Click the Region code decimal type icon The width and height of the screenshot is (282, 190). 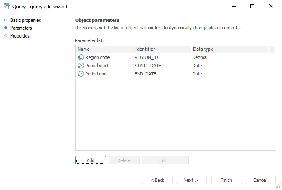click(x=81, y=58)
